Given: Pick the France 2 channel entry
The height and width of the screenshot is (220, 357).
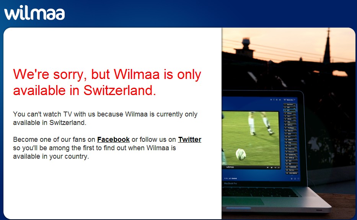Looking at the screenshot, I should click(x=291, y=152).
